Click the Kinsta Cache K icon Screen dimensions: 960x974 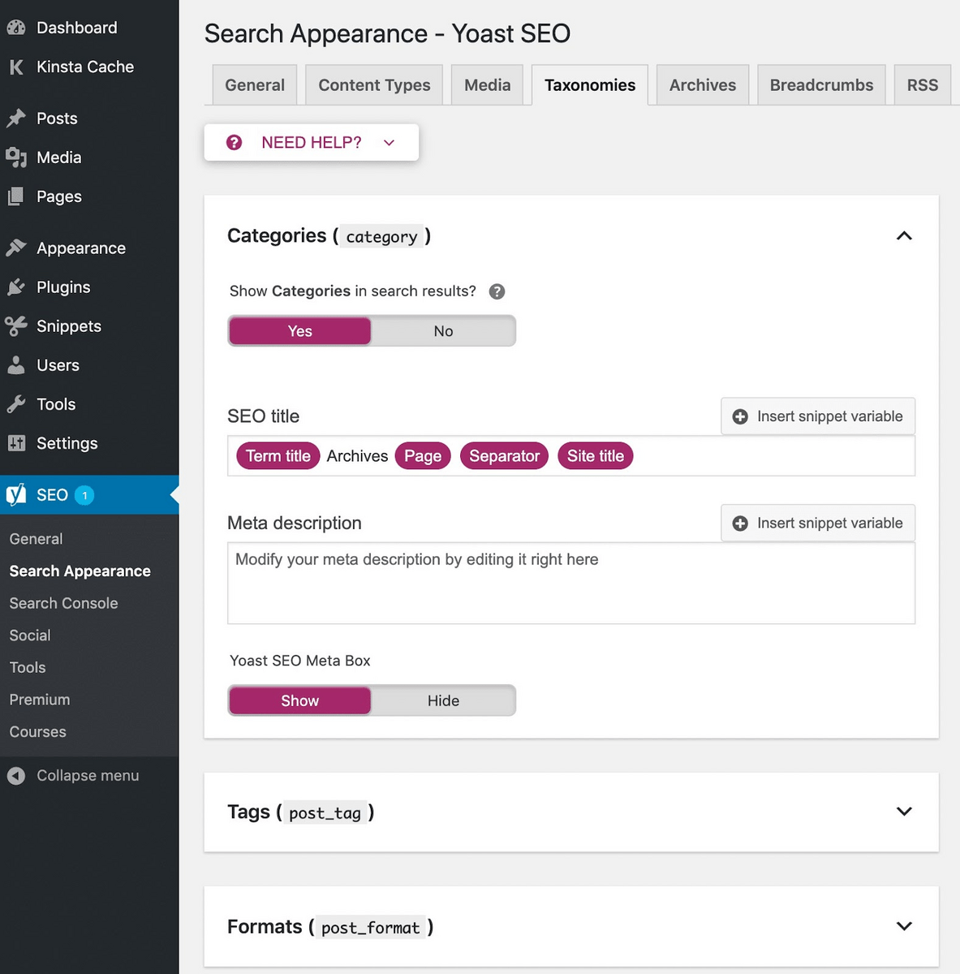click(x=16, y=67)
